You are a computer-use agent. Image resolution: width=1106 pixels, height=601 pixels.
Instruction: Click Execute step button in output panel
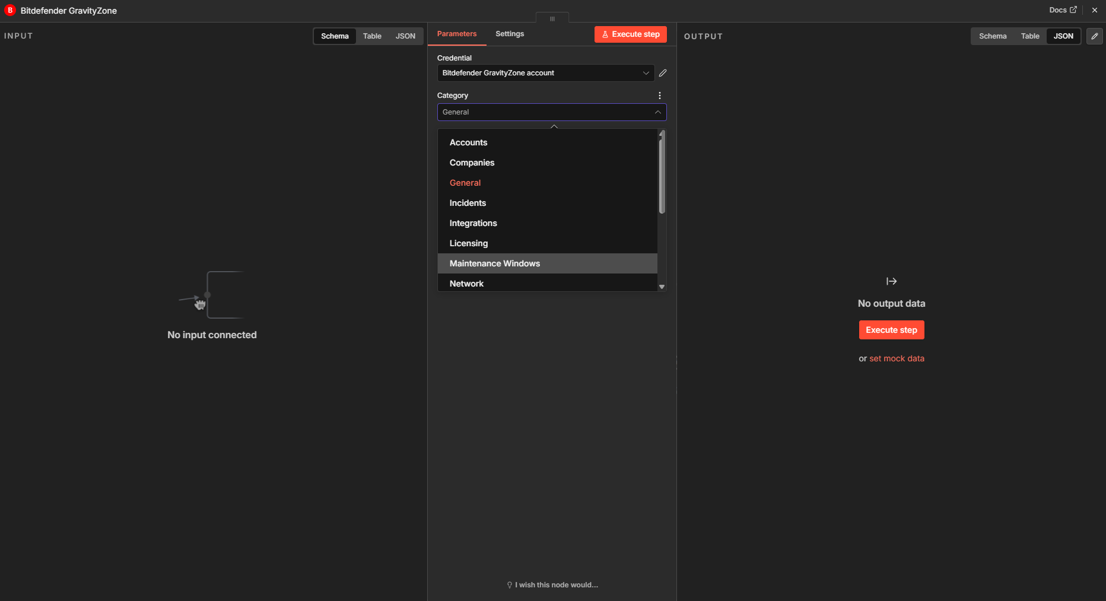point(891,330)
